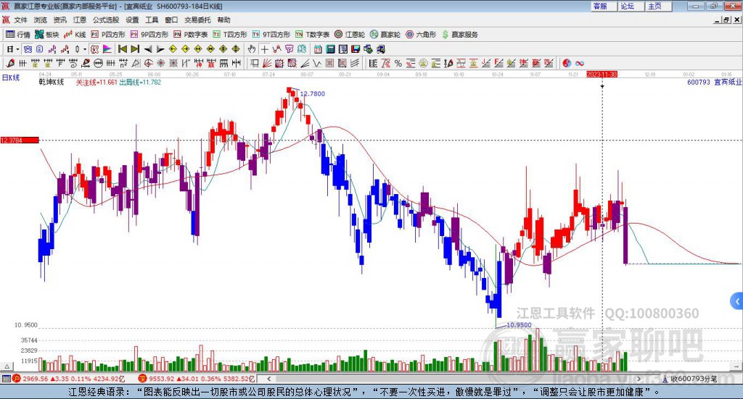
Task: Open the 9T四方形 tool
Action: tap(271, 35)
